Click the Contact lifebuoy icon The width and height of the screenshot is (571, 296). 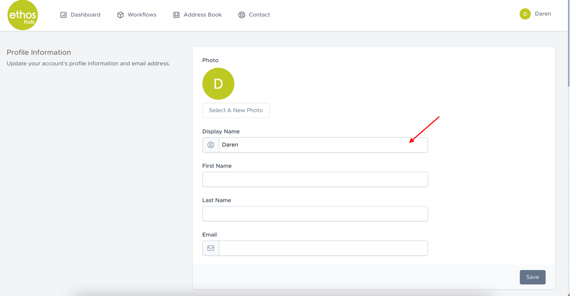[x=242, y=15]
